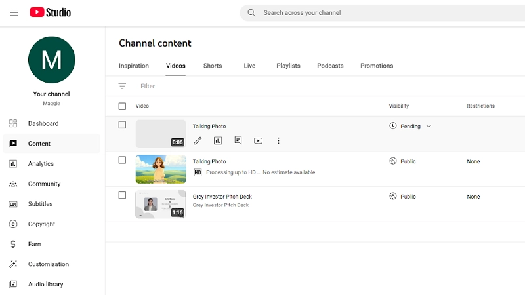The width and height of the screenshot is (525, 295).
Task: Click the pencil Details icon for Talking Photo
Action: pyautogui.click(x=198, y=140)
